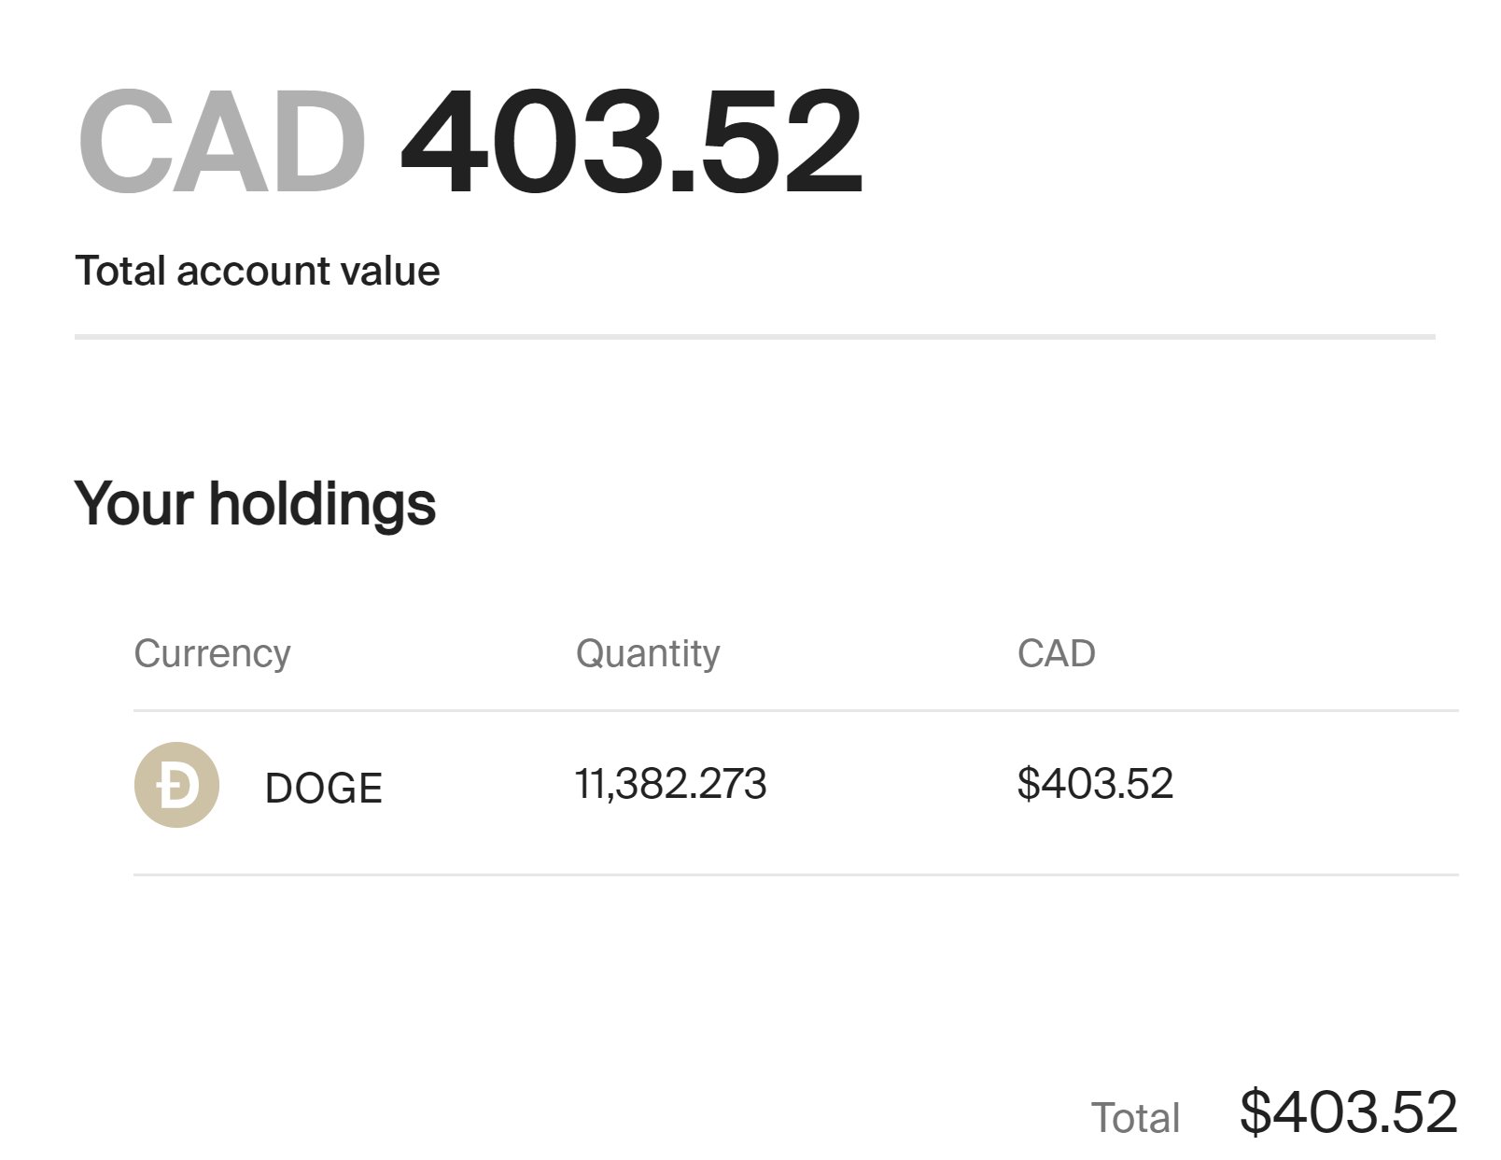Click the word 'holdings' in section heading
Screen dimensions: 1501x1160
point(322,504)
